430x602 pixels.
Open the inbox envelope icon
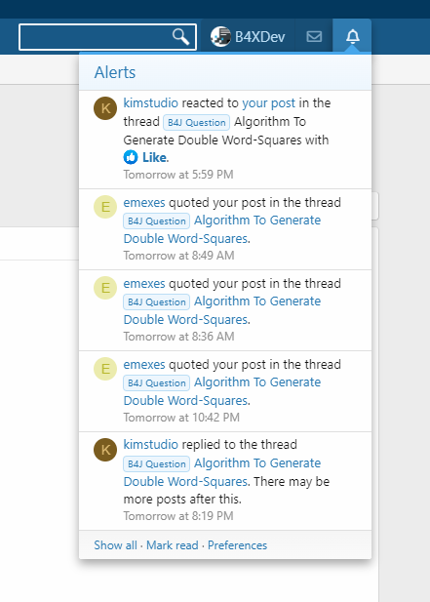(x=314, y=37)
